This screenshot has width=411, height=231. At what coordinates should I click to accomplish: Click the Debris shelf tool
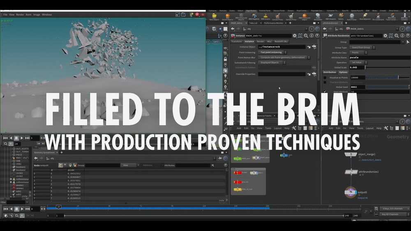click(341, 17)
